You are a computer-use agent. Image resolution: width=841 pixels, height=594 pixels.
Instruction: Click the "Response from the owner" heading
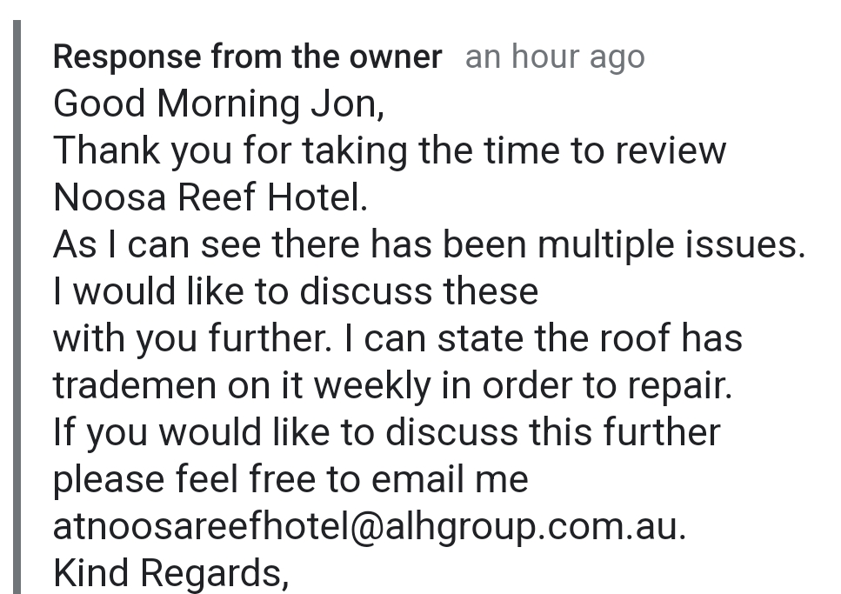tap(247, 57)
